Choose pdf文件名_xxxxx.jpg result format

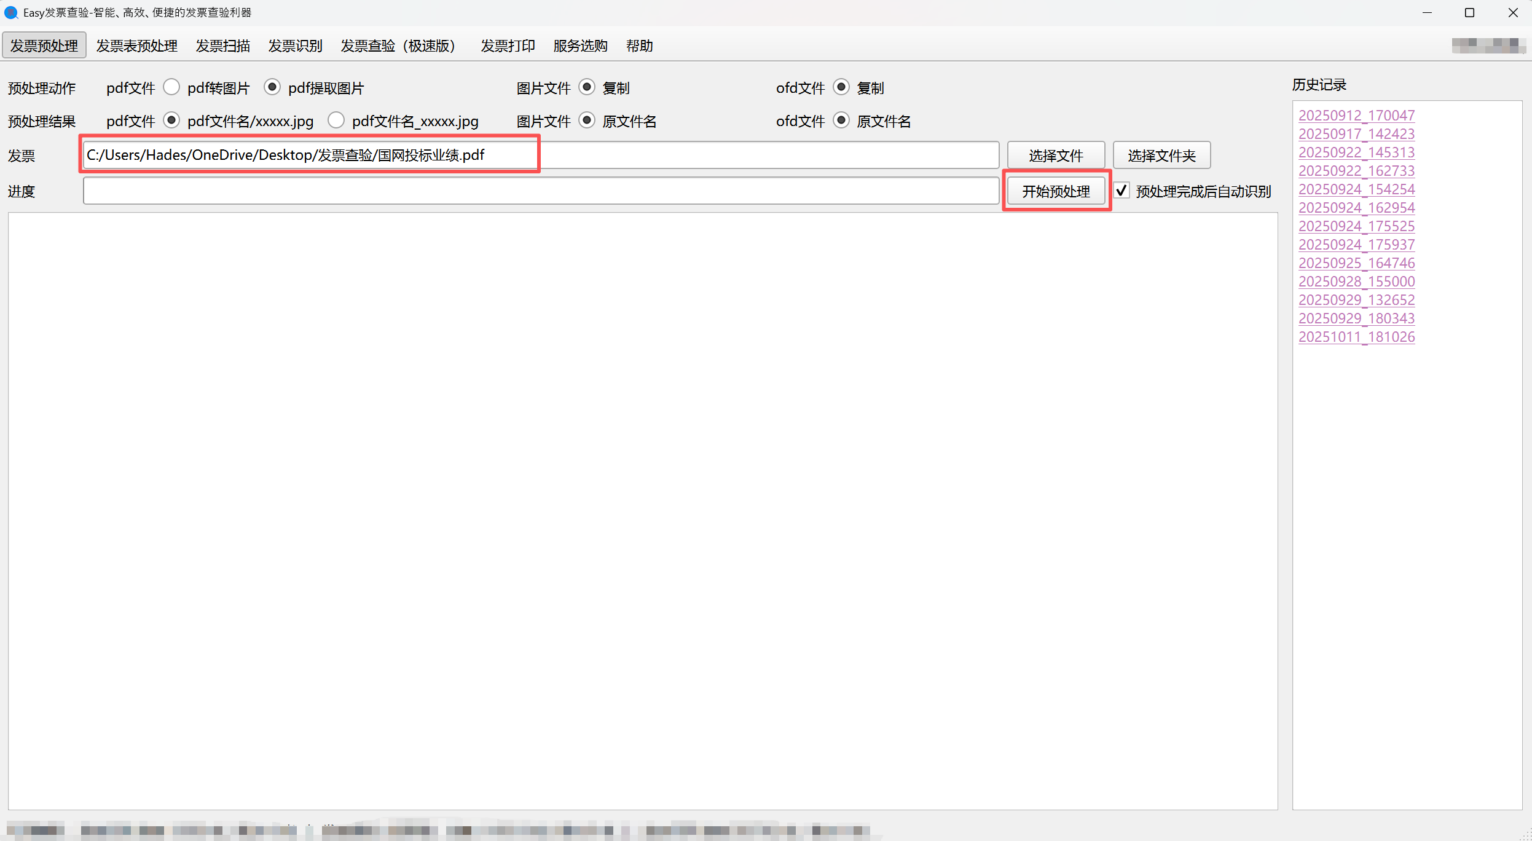point(336,120)
